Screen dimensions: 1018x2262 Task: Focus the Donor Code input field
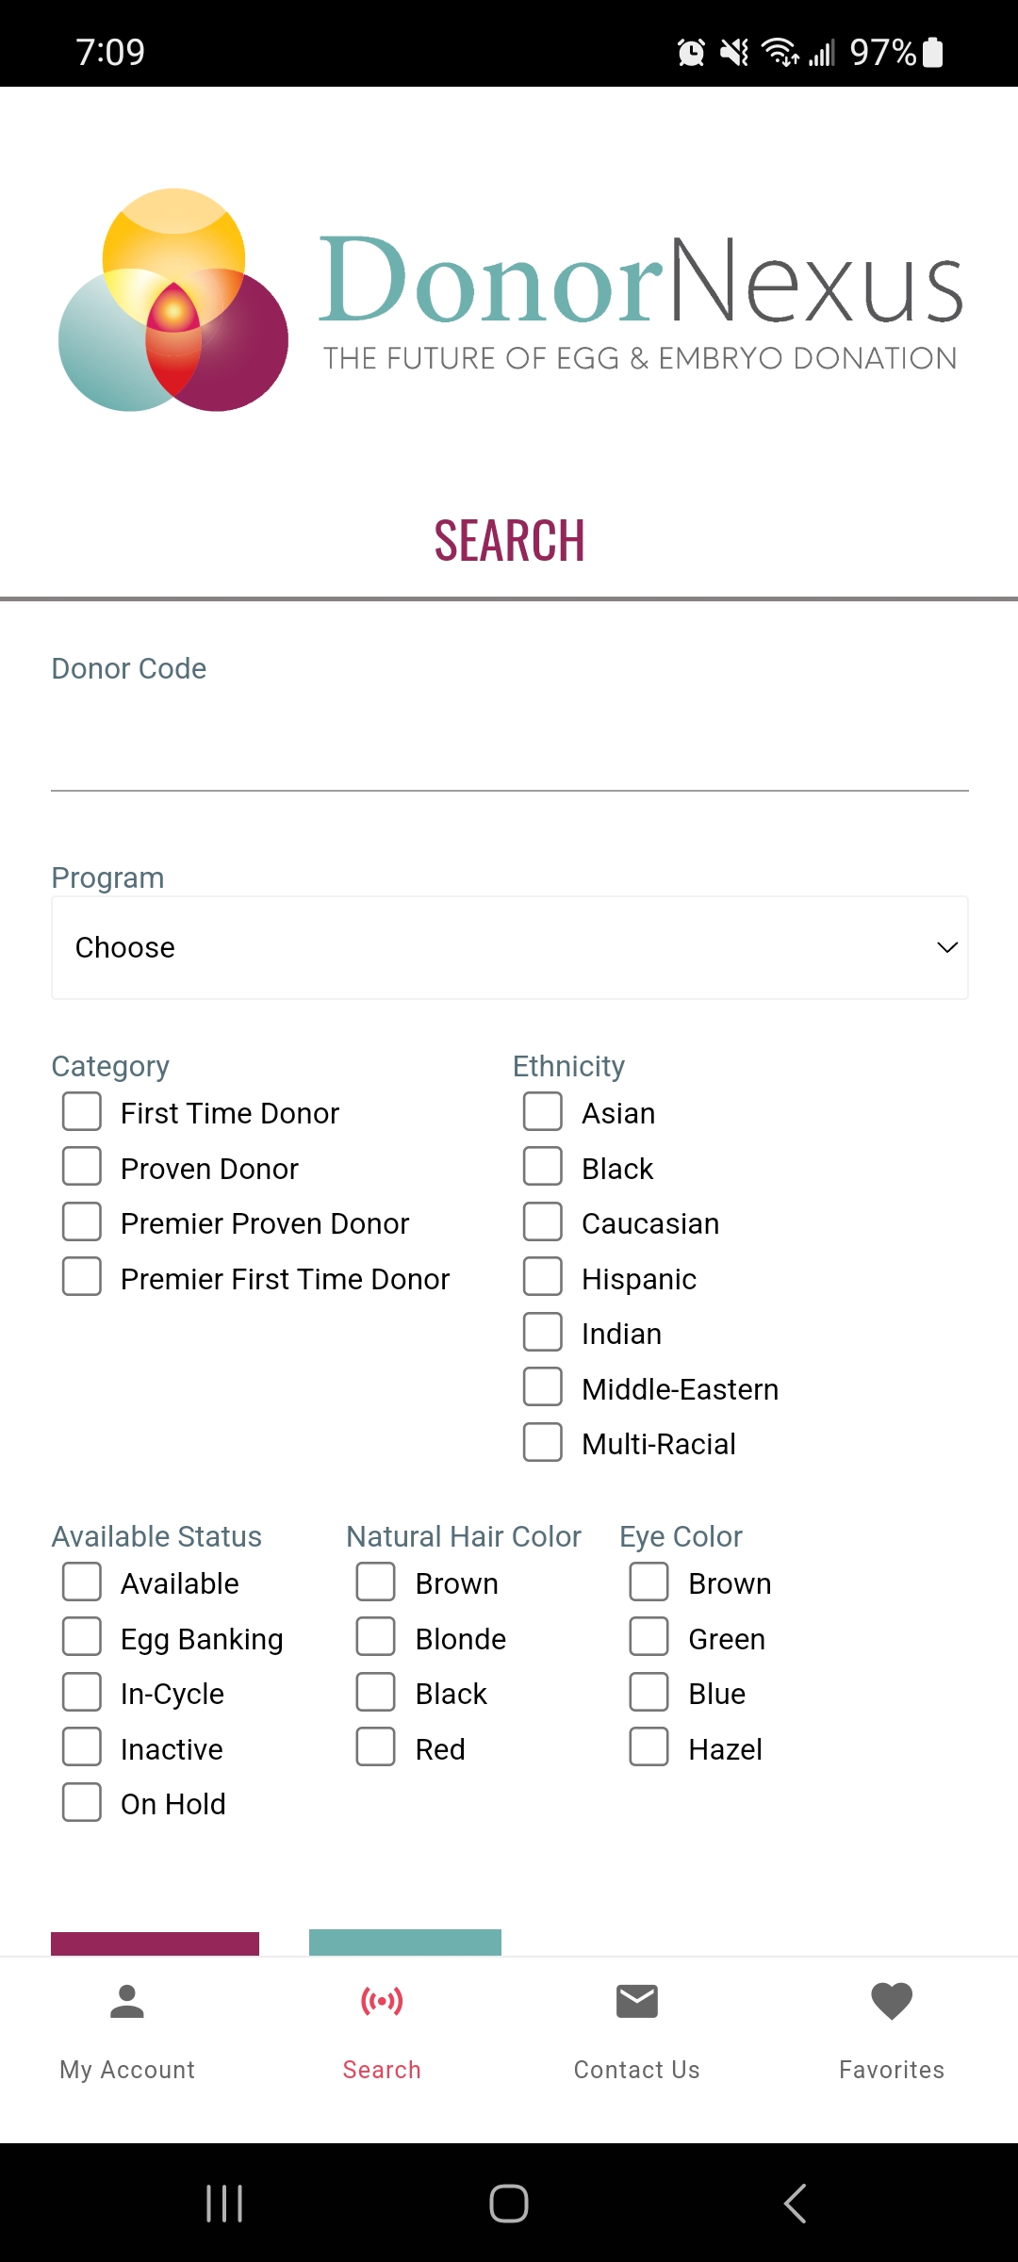pyautogui.click(x=509, y=749)
